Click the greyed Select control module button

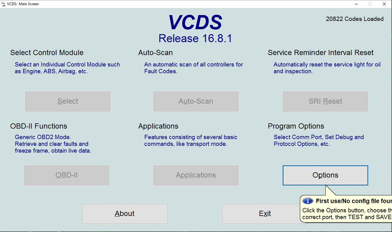click(x=68, y=101)
